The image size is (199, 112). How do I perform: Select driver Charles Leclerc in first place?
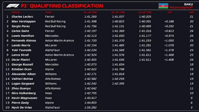22,17
